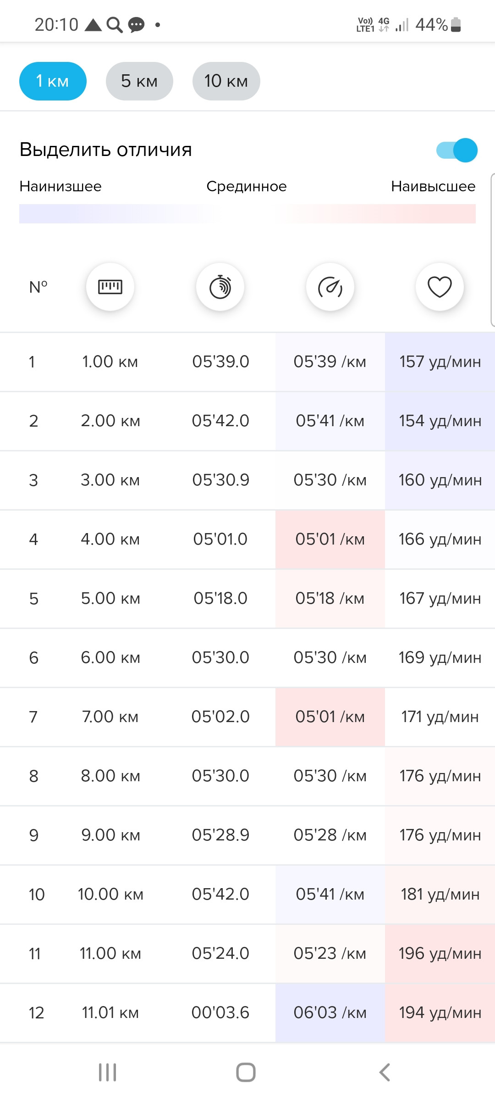495x1101 pixels.
Task: Tap the heart rate column icon
Action: 440,287
